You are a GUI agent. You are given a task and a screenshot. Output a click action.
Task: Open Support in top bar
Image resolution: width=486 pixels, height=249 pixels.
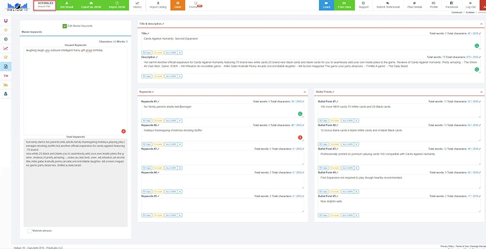click(363, 5)
